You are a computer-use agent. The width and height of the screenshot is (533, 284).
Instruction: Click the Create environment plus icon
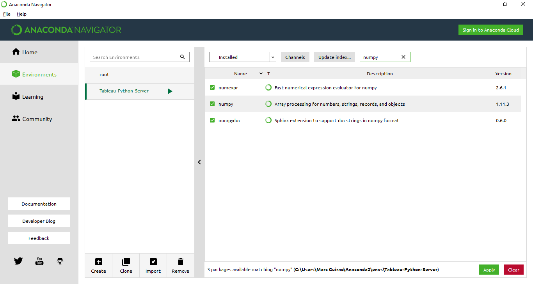point(99,262)
